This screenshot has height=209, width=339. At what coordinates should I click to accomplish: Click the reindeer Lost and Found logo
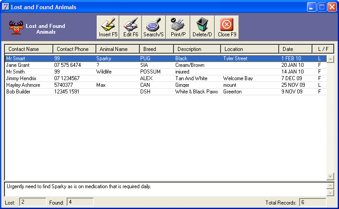[x=16, y=27]
